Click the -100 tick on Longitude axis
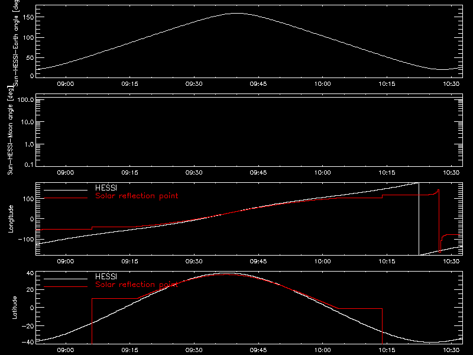 (x=26, y=239)
